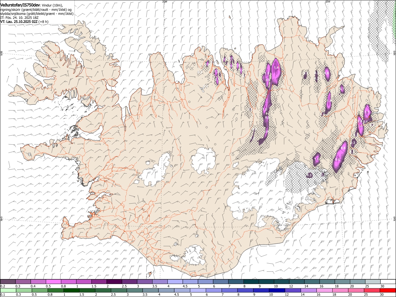The image size is (396, 297).
Task: Pick the darkest green rain swatch at 1
Action: [x=71, y=290]
